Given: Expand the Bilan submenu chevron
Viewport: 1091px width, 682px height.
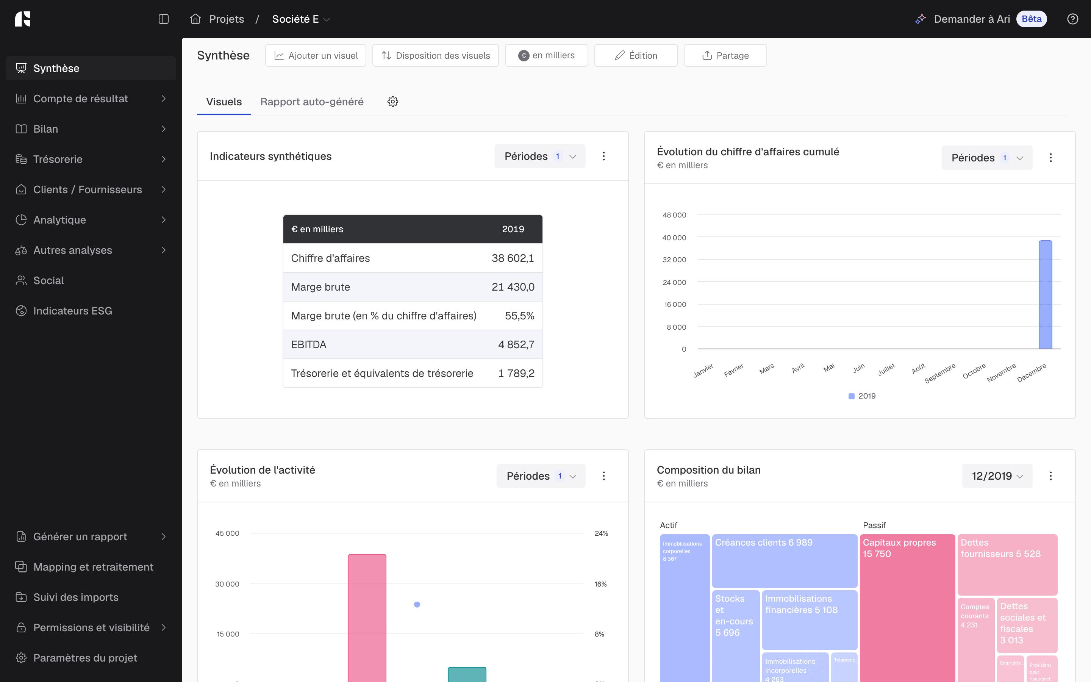Looking at the screenshot, I should click(x=164, y=129).
